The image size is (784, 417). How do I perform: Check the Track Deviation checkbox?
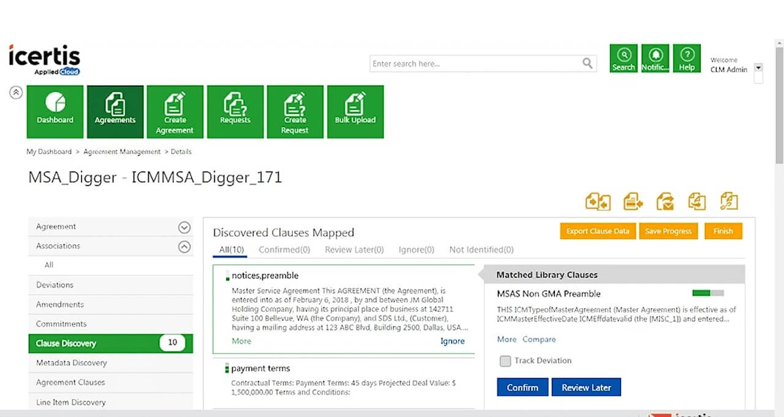click(x=505, y=361)
